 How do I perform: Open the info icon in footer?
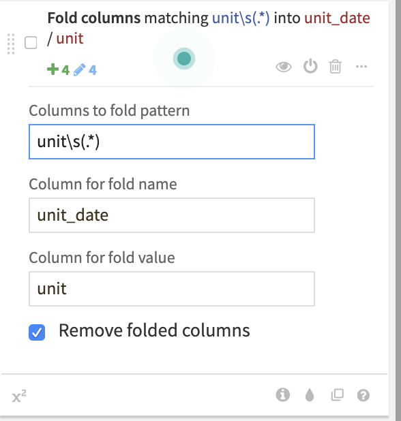coord(283,395)
